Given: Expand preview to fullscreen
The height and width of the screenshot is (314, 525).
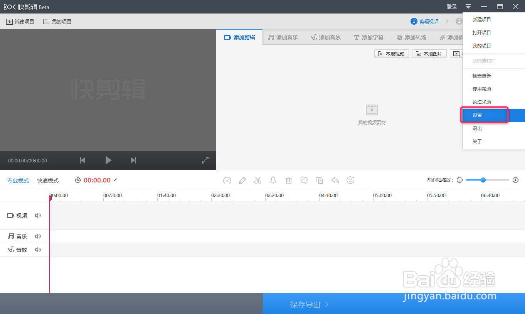Looking at the screenshot, I should [205, 160].
